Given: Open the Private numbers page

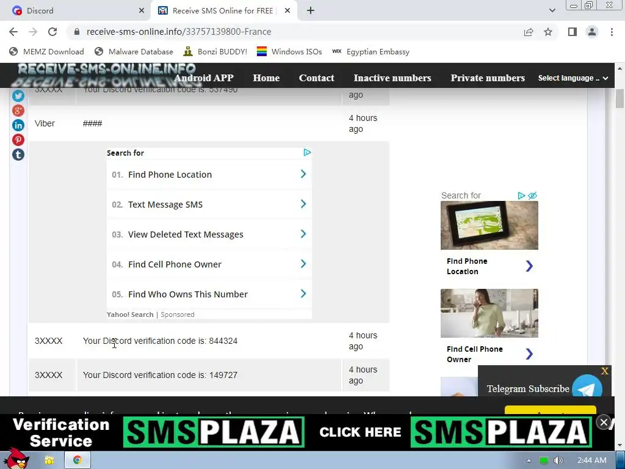Looking at the screenshot, I should click(488, 78).
